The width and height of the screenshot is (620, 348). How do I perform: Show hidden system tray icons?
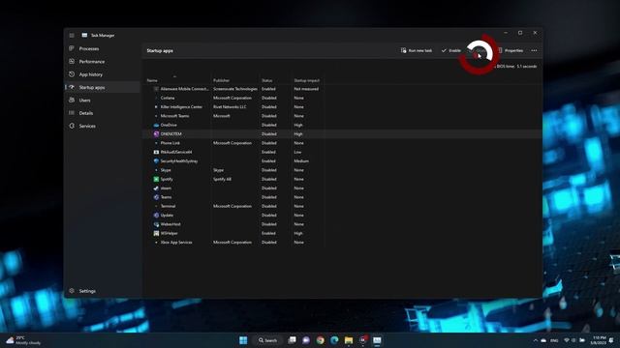(x=536, y=340)
